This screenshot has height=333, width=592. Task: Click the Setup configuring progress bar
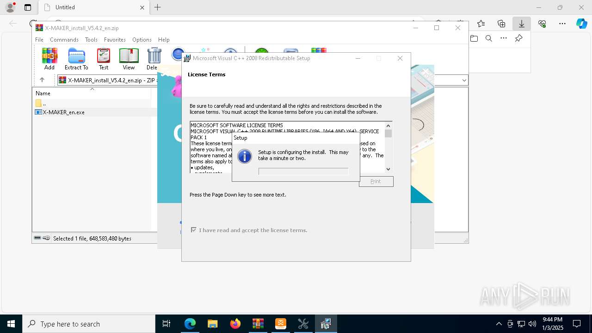coord(303,172)
